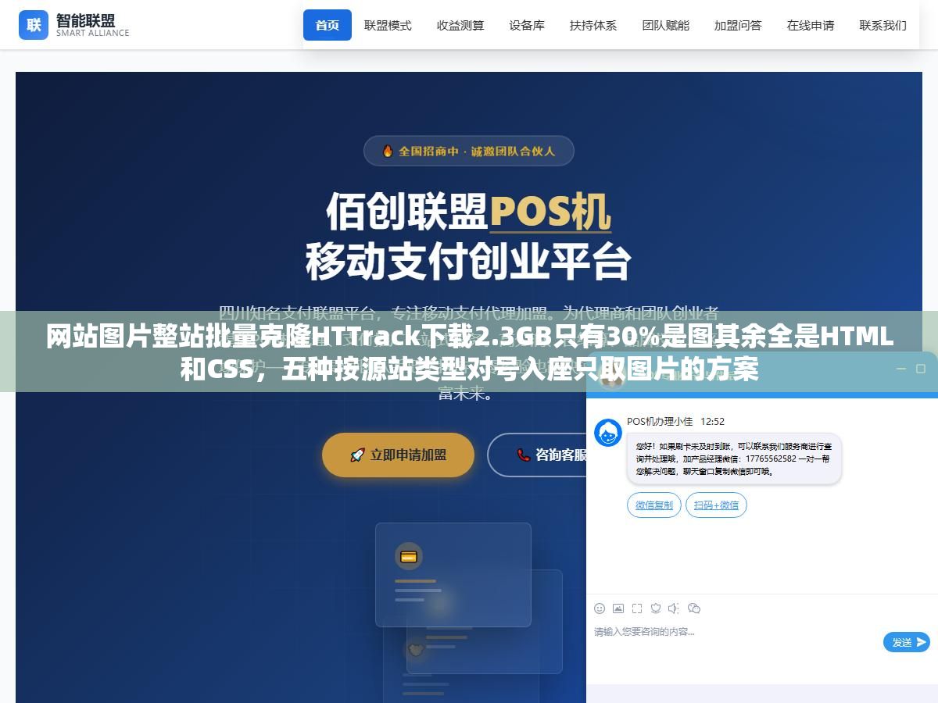Click the rating flower icon in chat

[x=656, y=608]
